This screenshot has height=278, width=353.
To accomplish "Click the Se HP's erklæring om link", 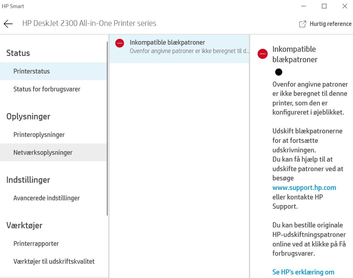I will (x=303, y=272).
